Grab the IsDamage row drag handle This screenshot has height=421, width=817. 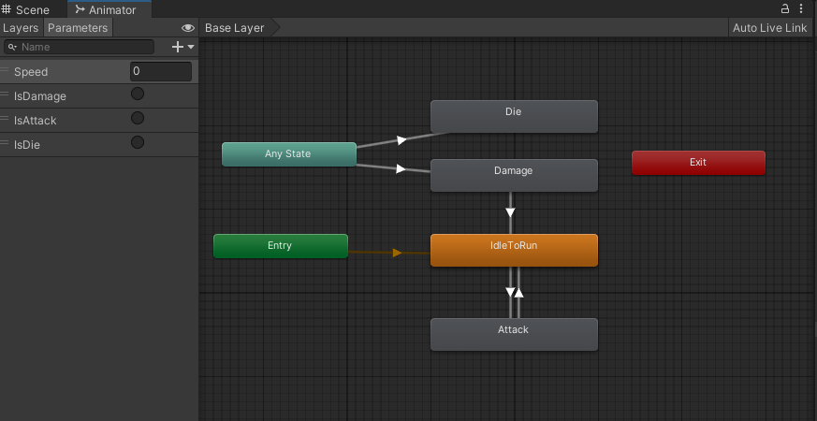coord(5,94)
